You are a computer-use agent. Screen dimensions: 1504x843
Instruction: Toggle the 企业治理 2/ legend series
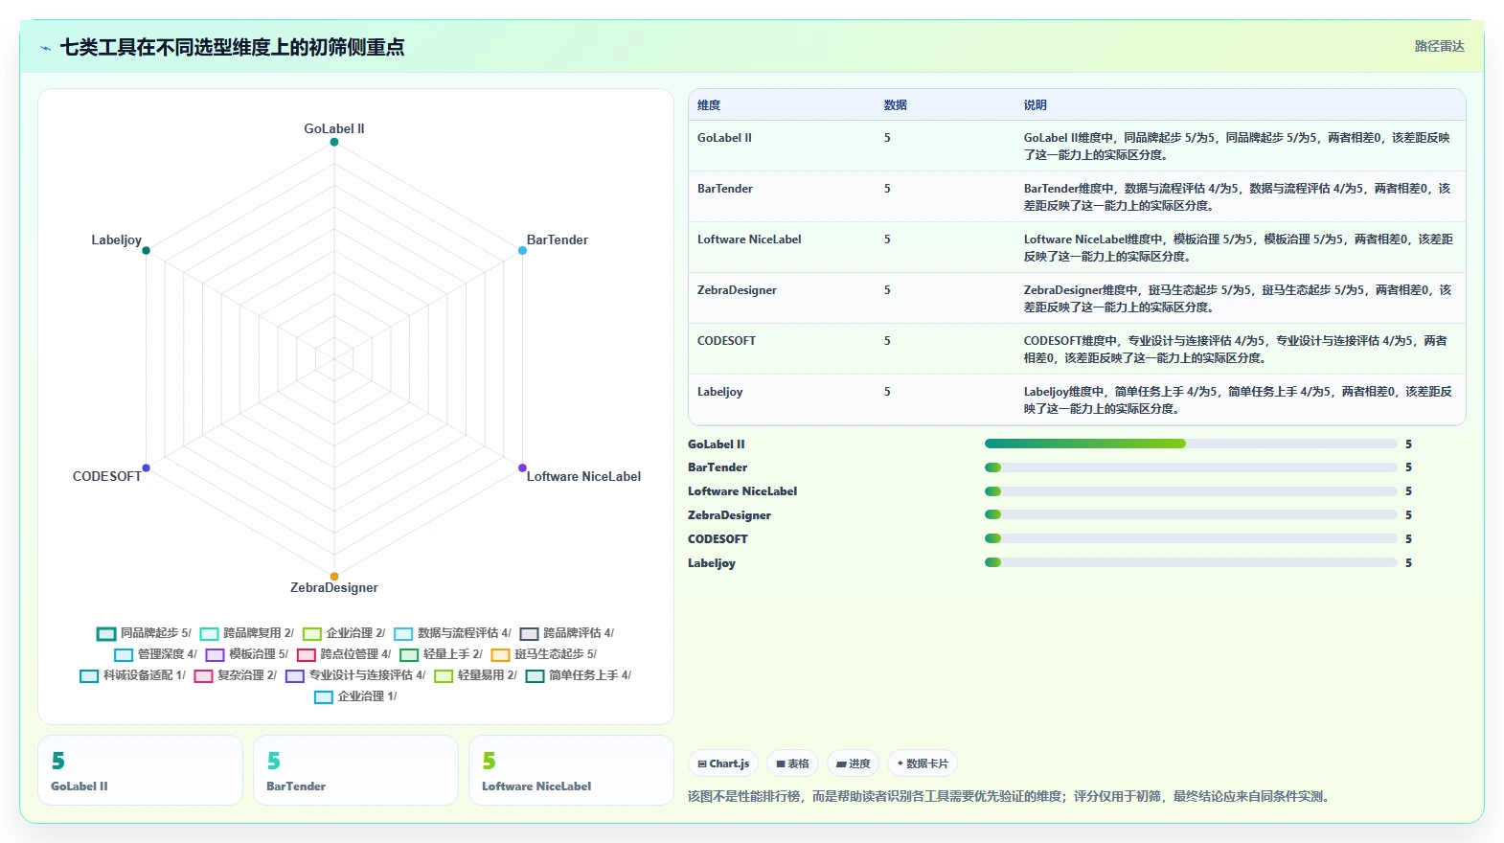point(344,633)
